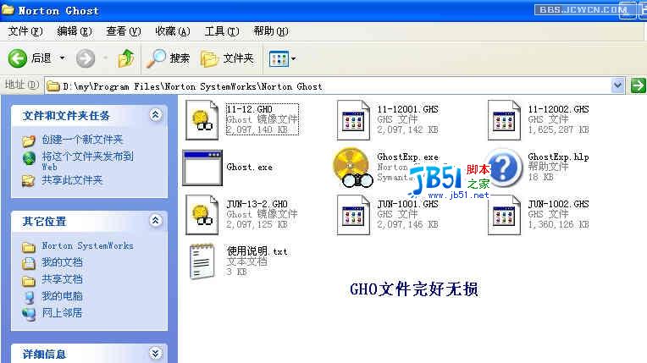Image resolution: width=647 pixels, height=363 pixels.
Task: Click the JUN-13-2.GHO file name text
Action: tap(257, 204)
